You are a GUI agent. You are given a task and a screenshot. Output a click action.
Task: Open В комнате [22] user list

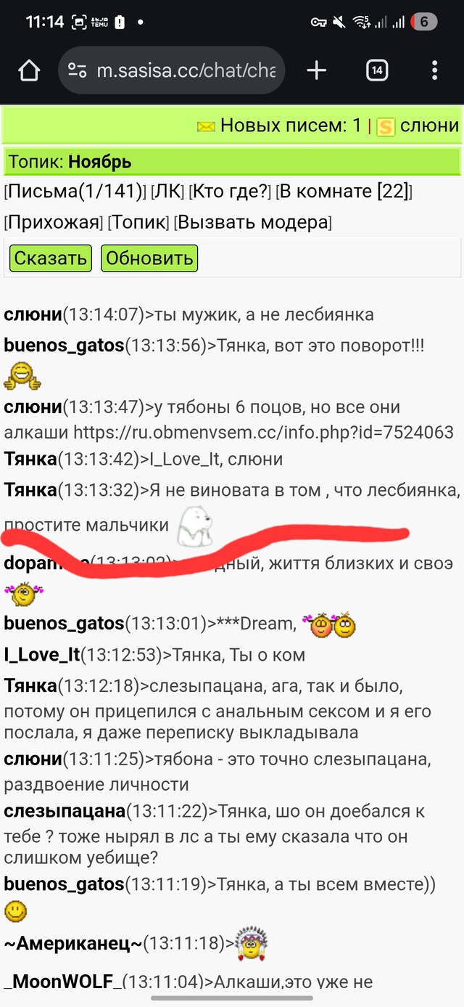(x=344, y=192)
